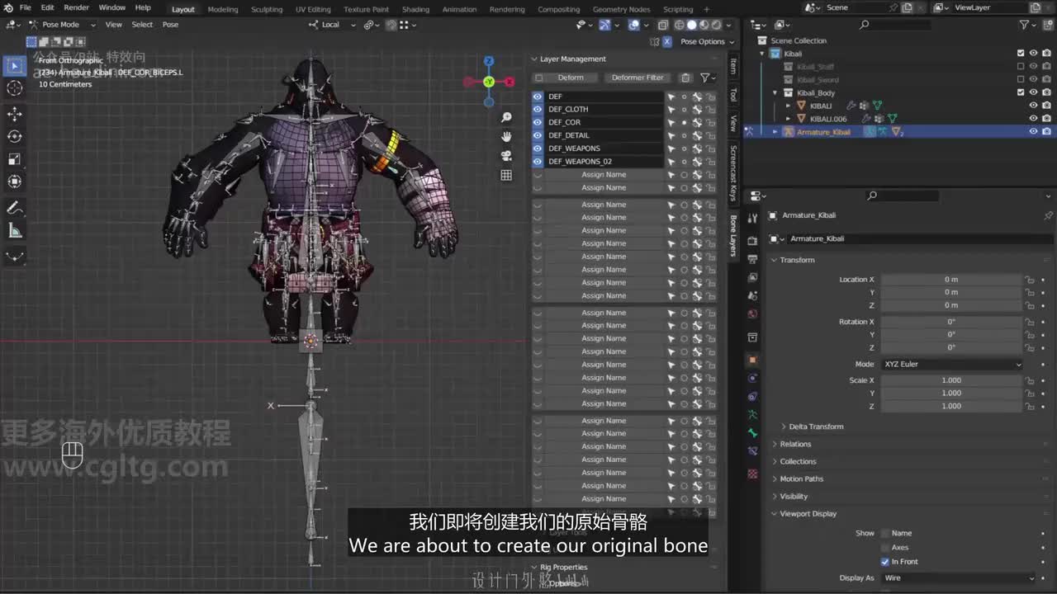
Task: Switch to orthographic grid view icon
Action: (506, 175)
